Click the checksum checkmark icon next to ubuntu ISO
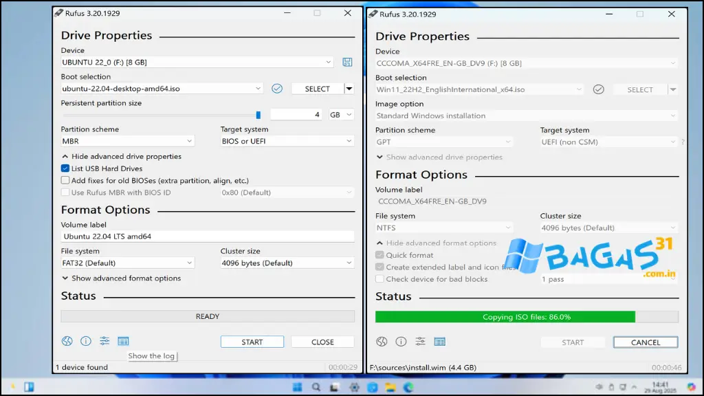Viewport: 704px width, 396px height. click(277, 89)
